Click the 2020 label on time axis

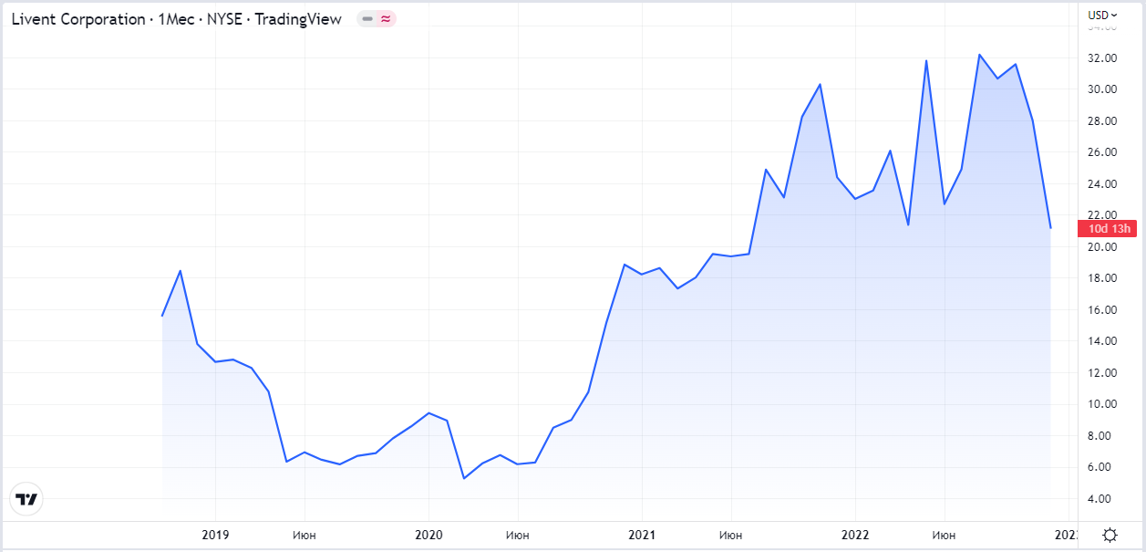[428, 536]
